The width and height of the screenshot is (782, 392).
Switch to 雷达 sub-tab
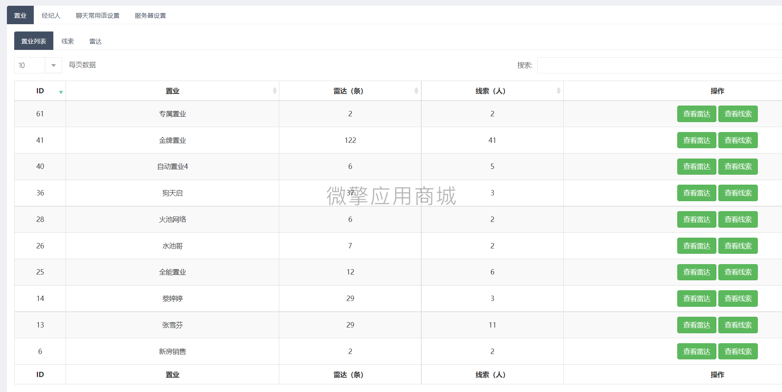[96, 41]
